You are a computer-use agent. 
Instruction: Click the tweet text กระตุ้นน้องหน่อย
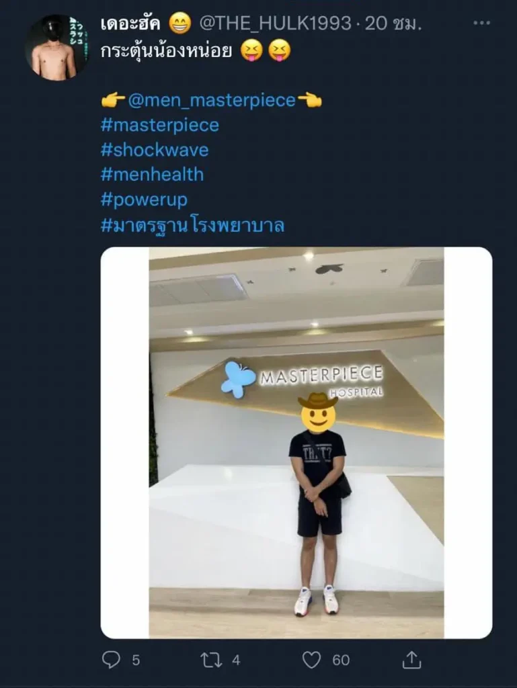(169, 51)
